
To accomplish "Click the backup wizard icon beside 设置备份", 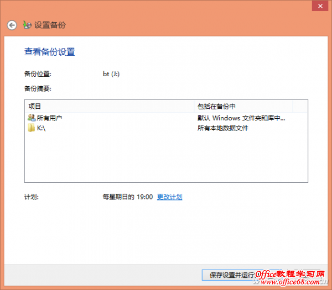I will tap(27, 25).
